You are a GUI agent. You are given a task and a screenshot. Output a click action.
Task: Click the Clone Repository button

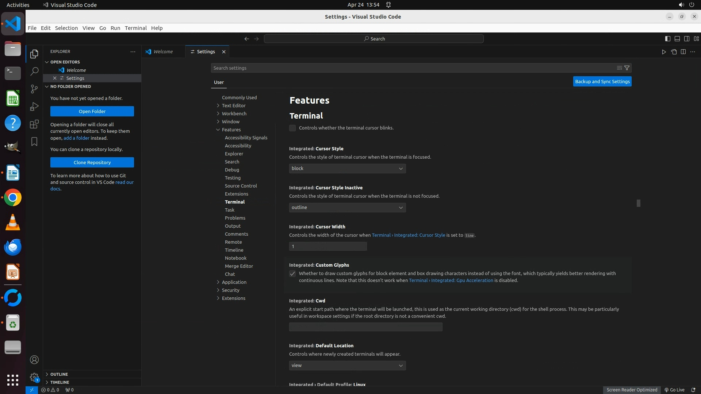click(x=92, y=162)
